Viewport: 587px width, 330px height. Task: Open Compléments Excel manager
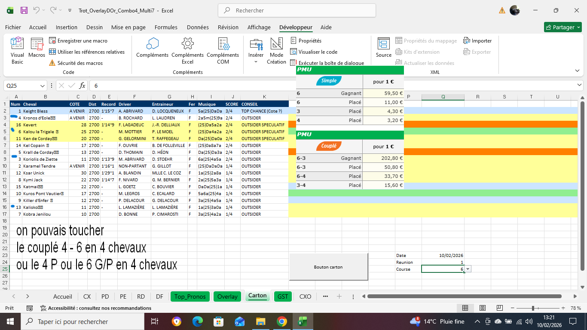(187, 51)
